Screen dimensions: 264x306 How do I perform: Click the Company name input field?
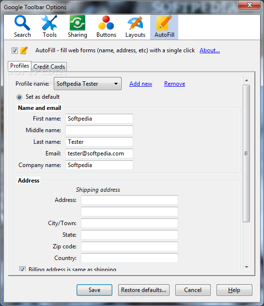tap(99, 165)
